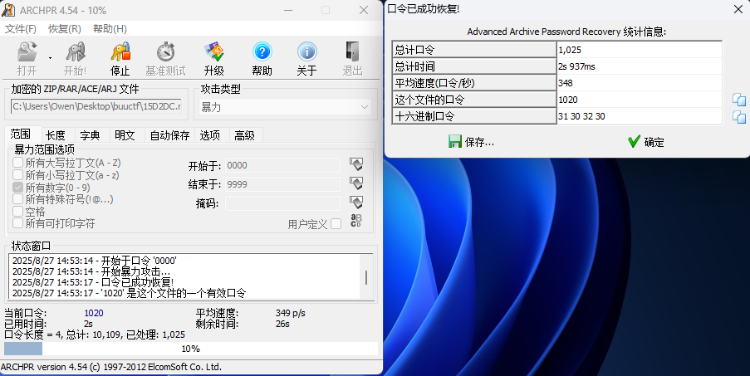Open the 文件(F) menu
750x376 pixels.
coord(21,29)
